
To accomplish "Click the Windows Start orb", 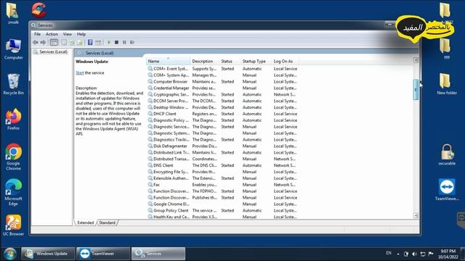I will (x=9, y=254).
